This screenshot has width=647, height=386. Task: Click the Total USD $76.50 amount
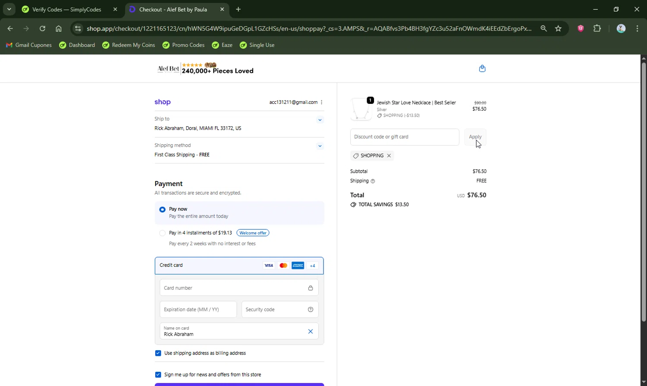coord(471,195)
